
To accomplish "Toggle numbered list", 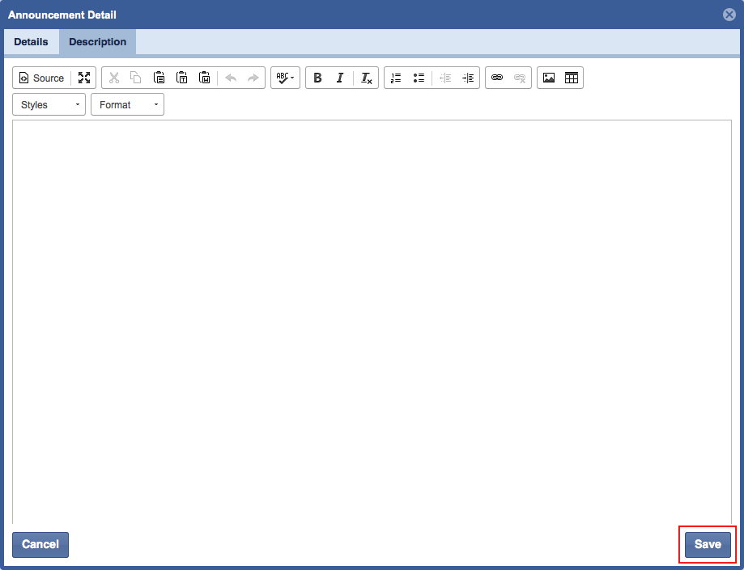I will point(396,78).
